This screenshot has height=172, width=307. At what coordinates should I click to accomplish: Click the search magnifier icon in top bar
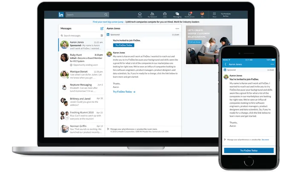point(106,14)
